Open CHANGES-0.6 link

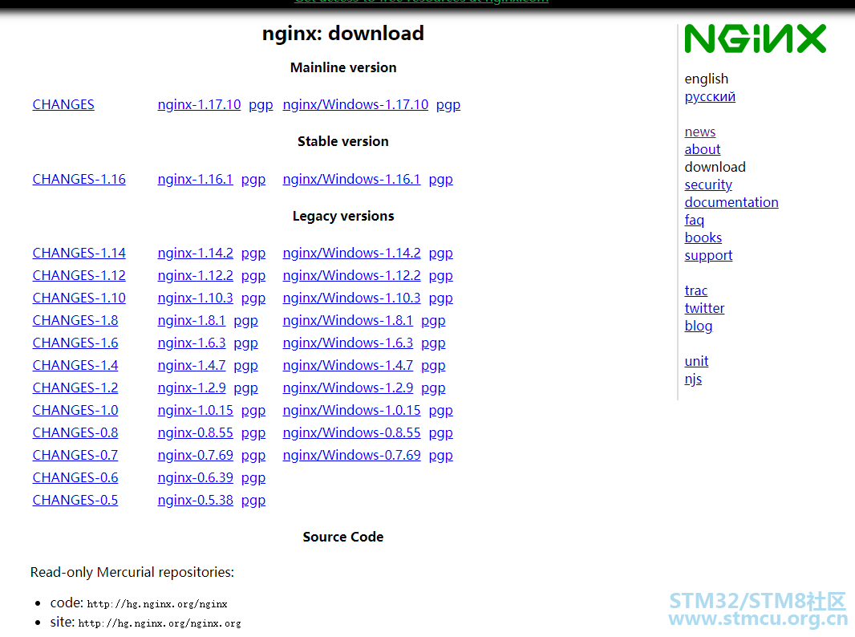tap(75, 478)
